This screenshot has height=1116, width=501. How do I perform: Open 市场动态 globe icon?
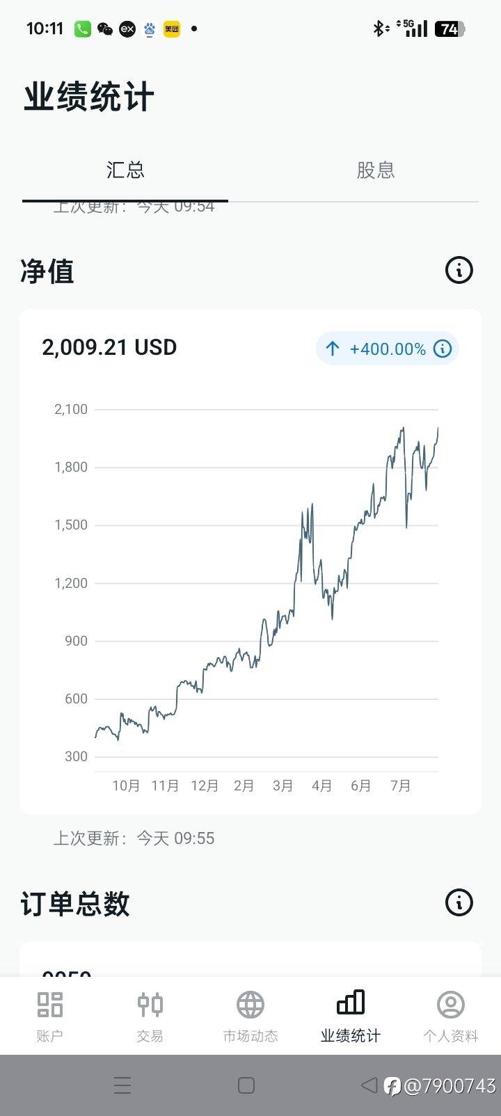(x=250, y=1005)
